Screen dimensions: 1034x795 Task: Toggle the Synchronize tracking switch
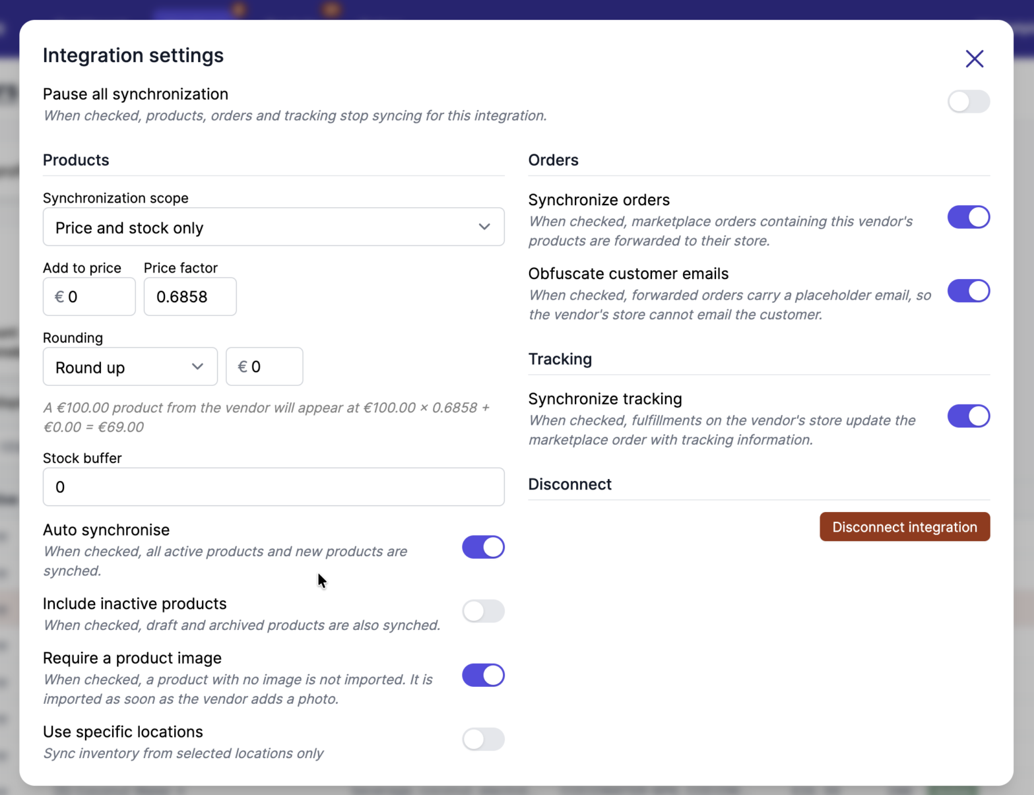[969, 416]
